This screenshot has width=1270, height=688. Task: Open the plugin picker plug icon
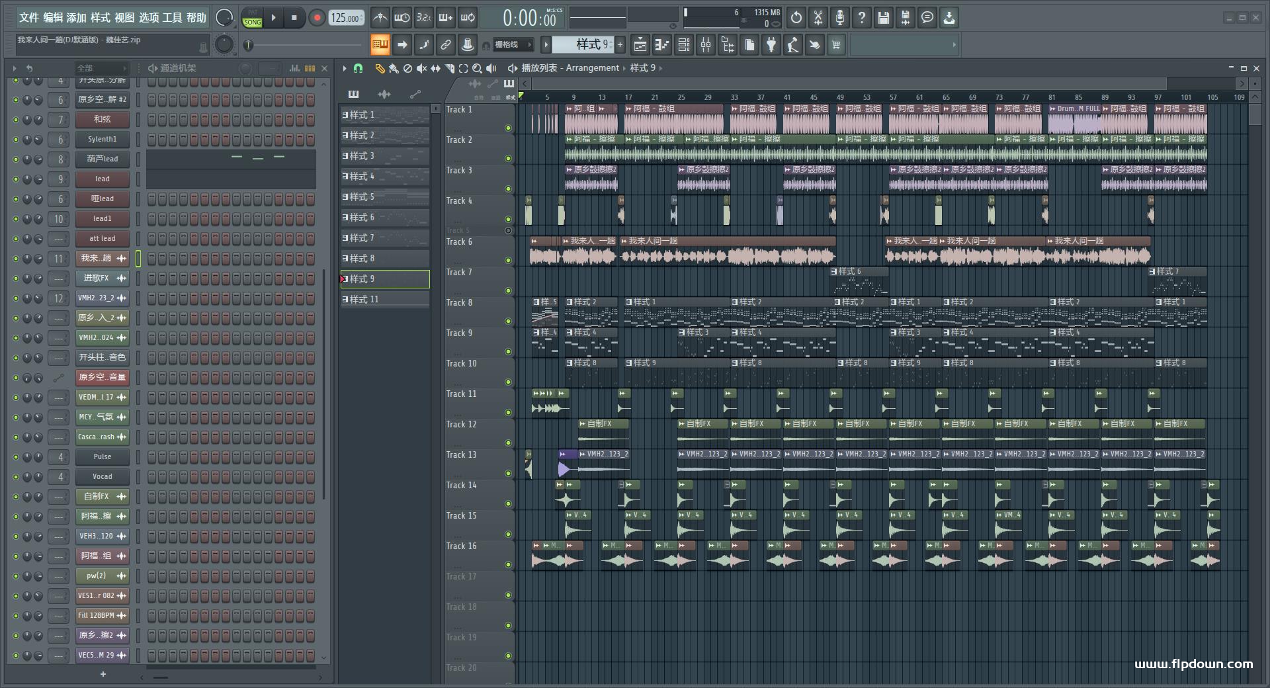(771, 45)
